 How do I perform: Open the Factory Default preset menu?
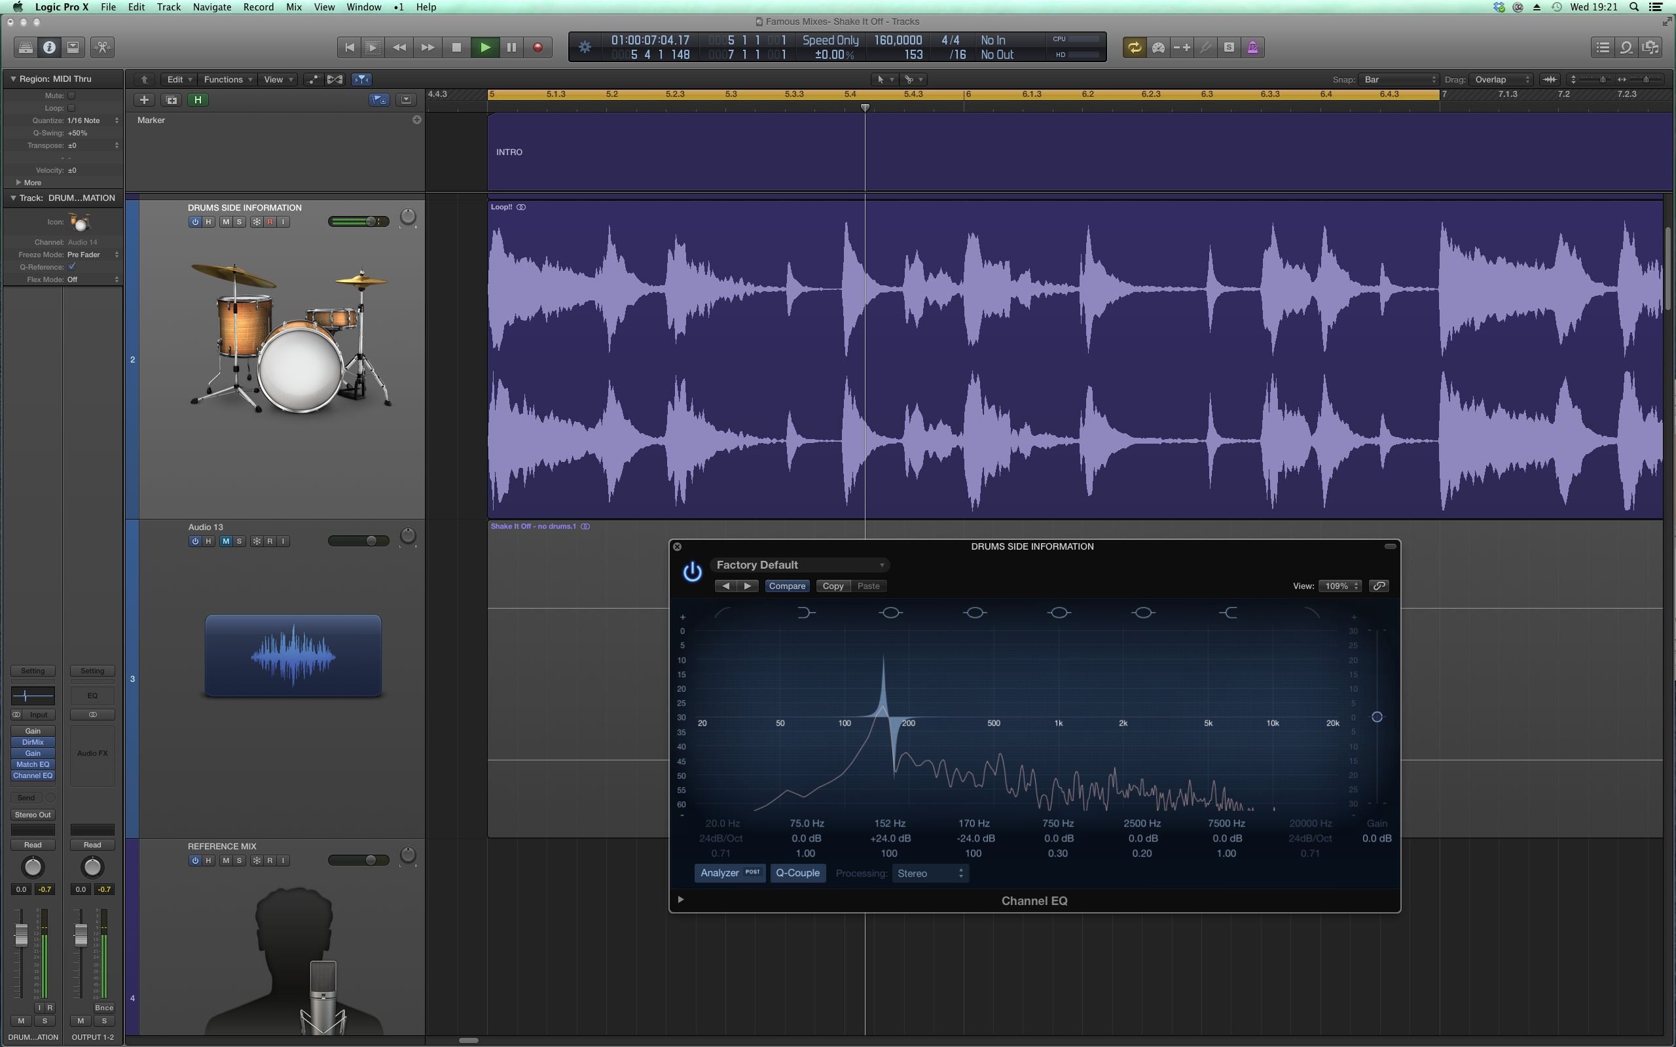coord(800,565)
